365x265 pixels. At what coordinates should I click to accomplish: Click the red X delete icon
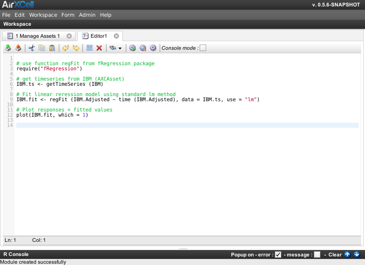tap(99, 48)
